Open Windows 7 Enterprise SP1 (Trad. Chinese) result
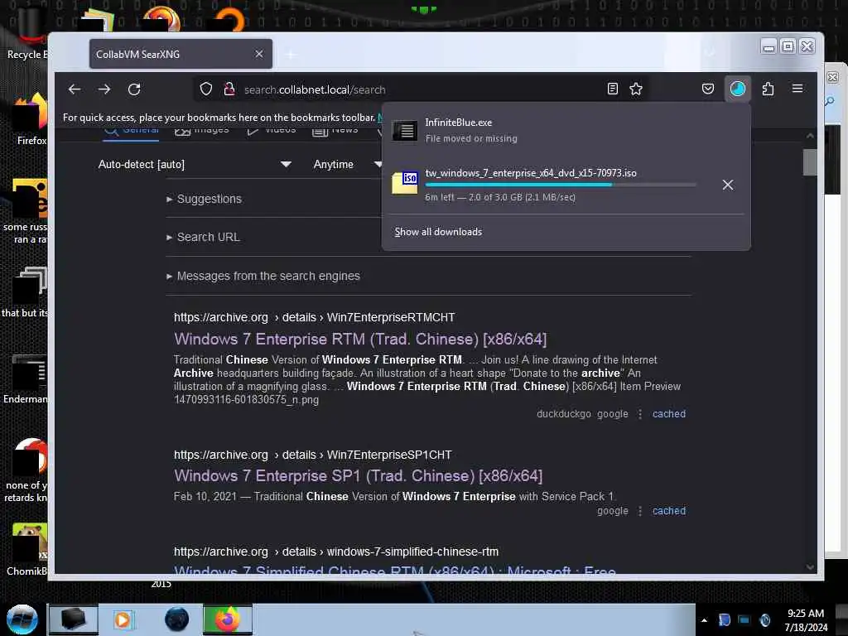This screenshot has height=636, width=848. pos(358,476)
